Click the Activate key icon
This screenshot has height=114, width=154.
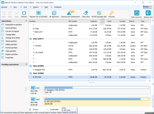(111, 13)
